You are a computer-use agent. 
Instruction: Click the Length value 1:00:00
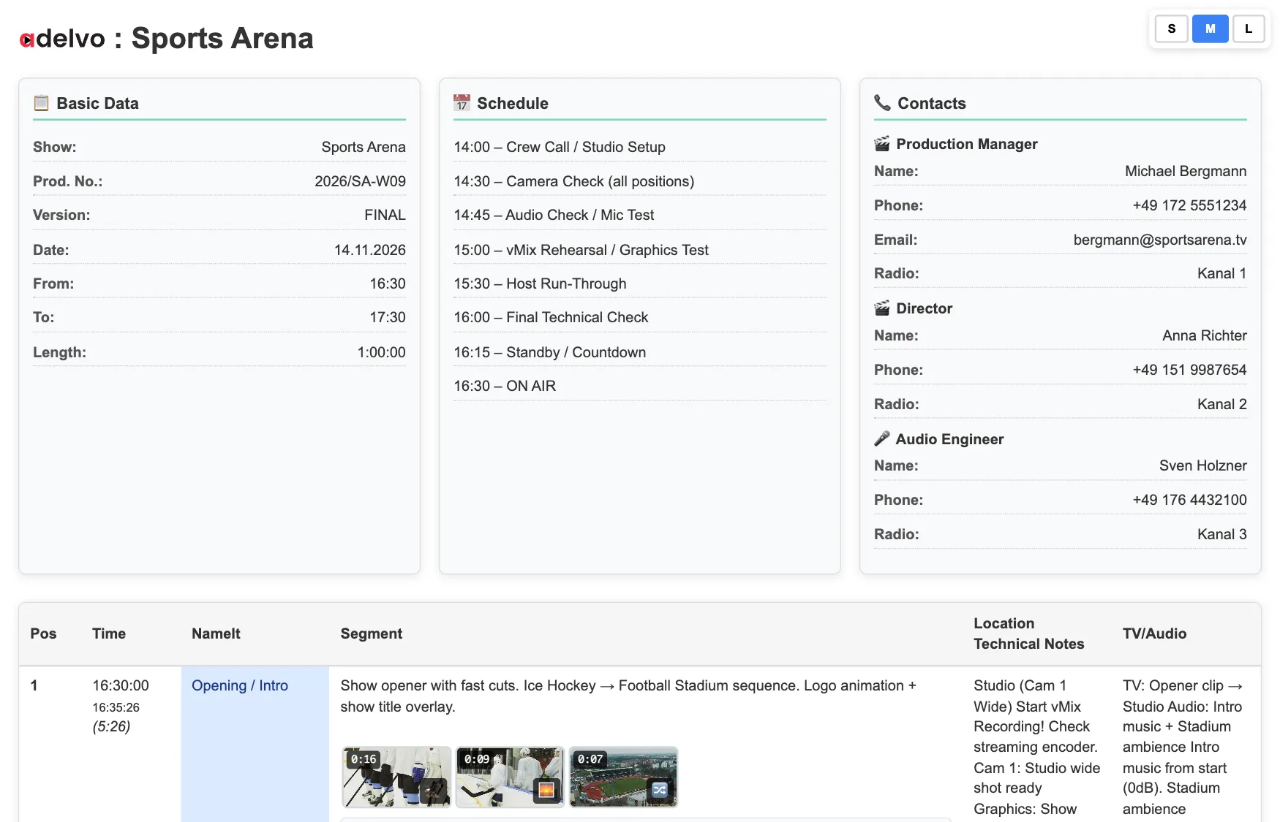(381, 352)
